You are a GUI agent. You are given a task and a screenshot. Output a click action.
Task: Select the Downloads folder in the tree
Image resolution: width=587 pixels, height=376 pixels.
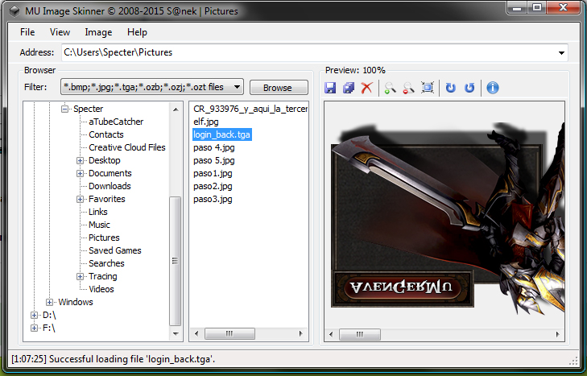tap(110, 186)
